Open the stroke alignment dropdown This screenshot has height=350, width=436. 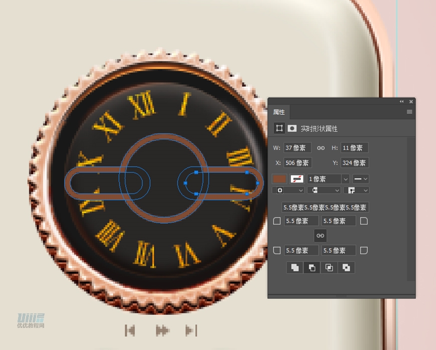tap(288, 191)
